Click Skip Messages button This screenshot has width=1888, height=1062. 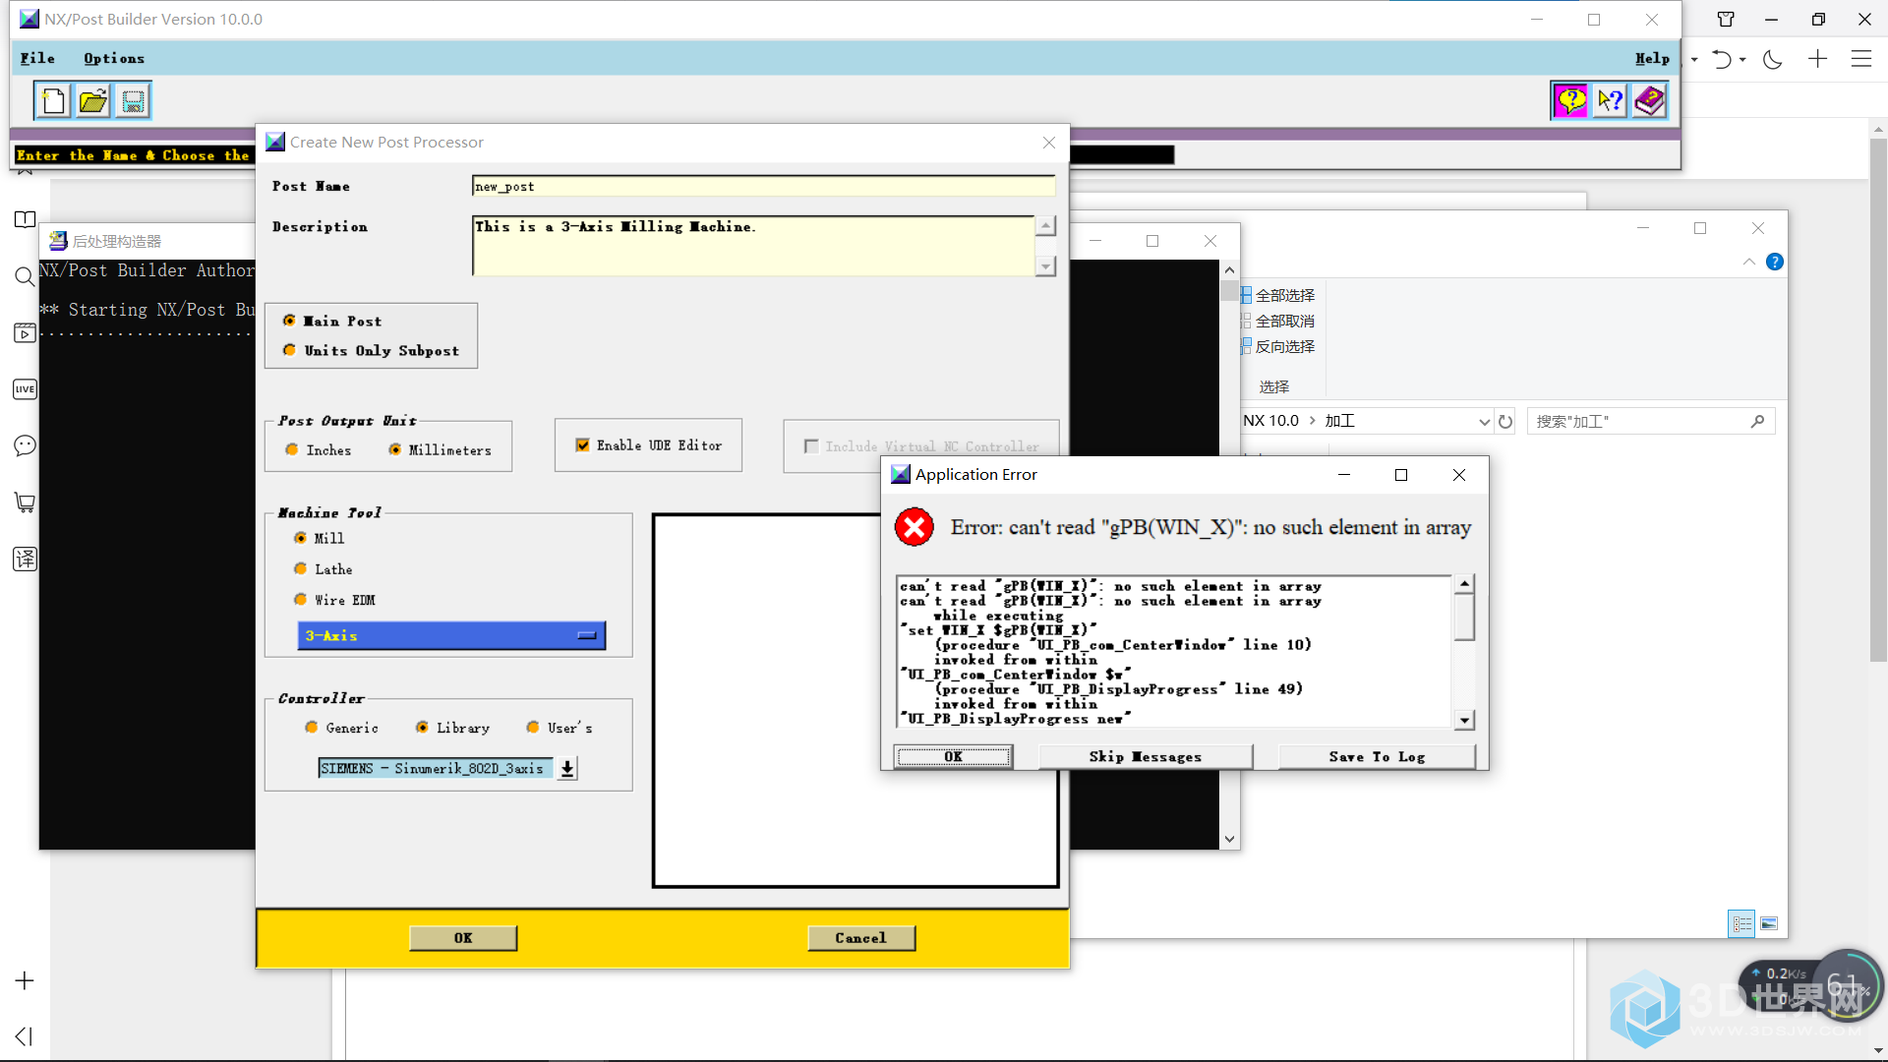pyautogui.click(x=1145, y=756)
